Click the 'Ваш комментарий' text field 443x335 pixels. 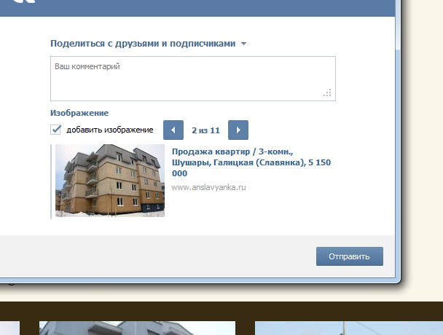click(193, 79)
